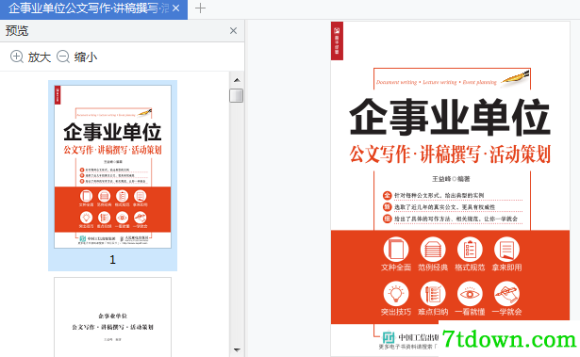Click the 格式规范 icon on cover
This screenshot has width=580, height=357.
click(x=470, y=250)
